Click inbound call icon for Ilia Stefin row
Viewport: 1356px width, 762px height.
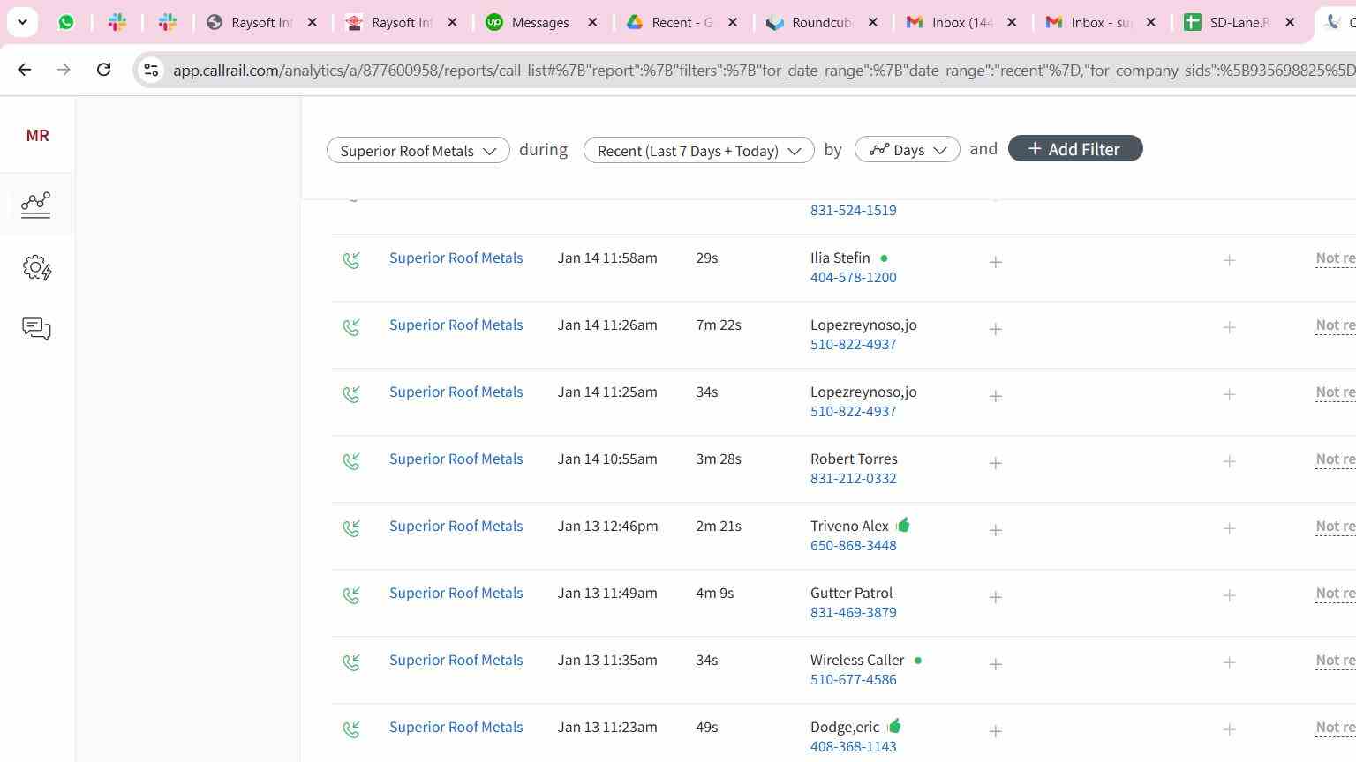coord(351,260)
